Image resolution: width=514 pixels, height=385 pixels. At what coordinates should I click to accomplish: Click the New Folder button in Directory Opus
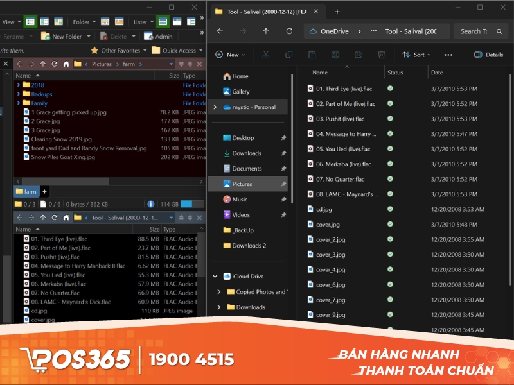[66, 36]
